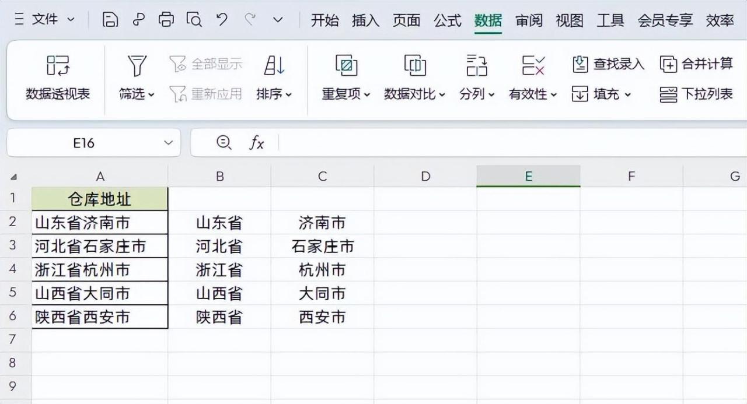Select column C header
This screenshot has height=404, width=747.
point(322,176)
